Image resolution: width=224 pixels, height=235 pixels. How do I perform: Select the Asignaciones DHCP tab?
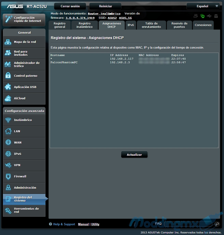(112, 25)
